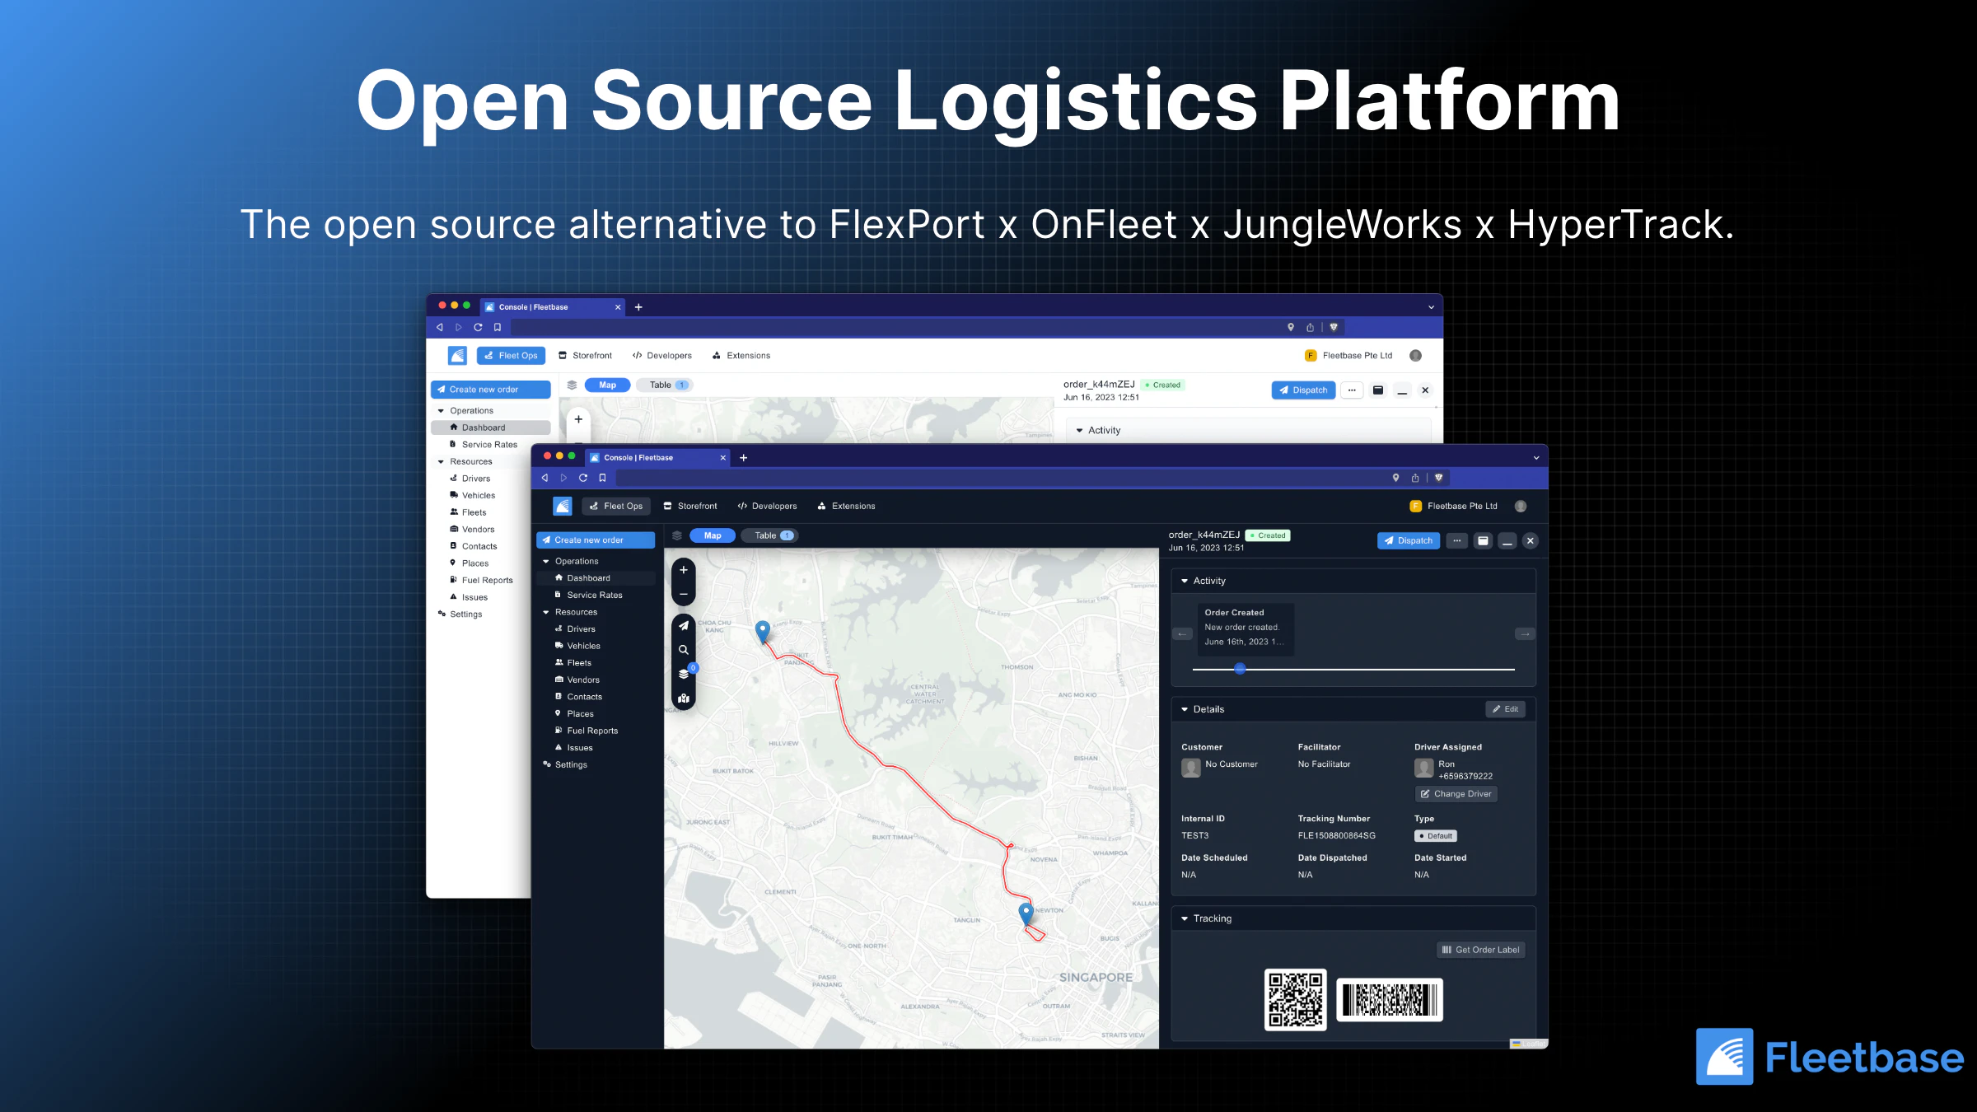
Task: Click the Dispatch button for order_k44mZEJ
Action: point(1408,540)
